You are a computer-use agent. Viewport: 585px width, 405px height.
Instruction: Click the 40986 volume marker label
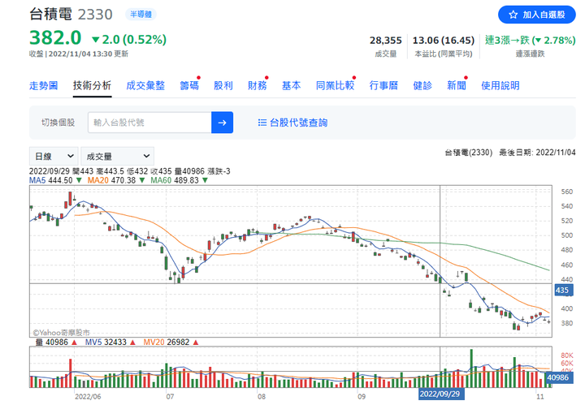coord(558,377)
